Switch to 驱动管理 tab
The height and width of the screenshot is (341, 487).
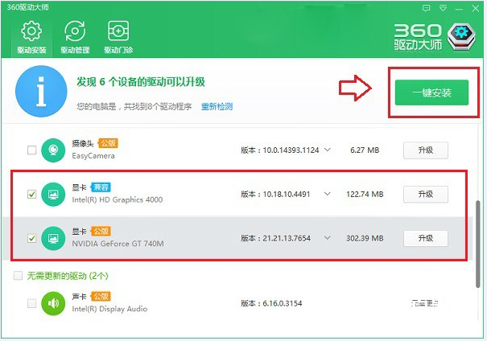click(75, 37)
